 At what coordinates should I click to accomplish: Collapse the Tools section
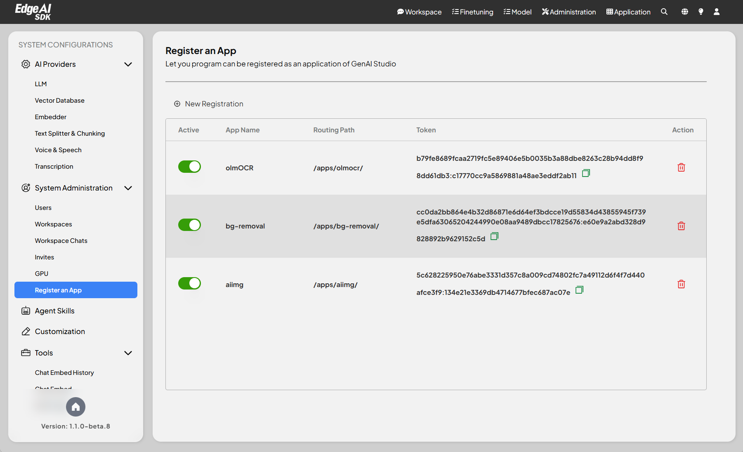tap(128, 353)
